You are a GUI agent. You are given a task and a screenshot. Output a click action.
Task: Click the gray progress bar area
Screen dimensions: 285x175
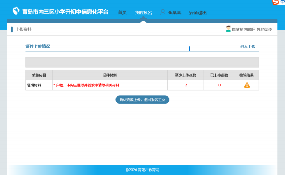(x=142, y=62)
